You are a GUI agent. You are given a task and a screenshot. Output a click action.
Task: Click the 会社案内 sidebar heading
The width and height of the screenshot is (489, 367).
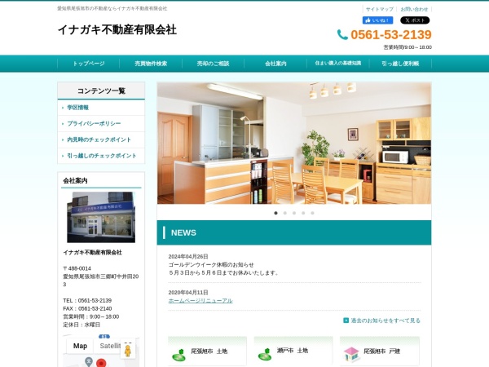[75, 180]
